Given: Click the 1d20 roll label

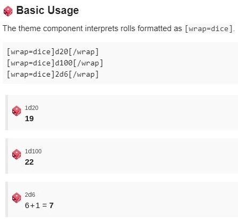Looking at the screenshot, I should click(32, 108).
